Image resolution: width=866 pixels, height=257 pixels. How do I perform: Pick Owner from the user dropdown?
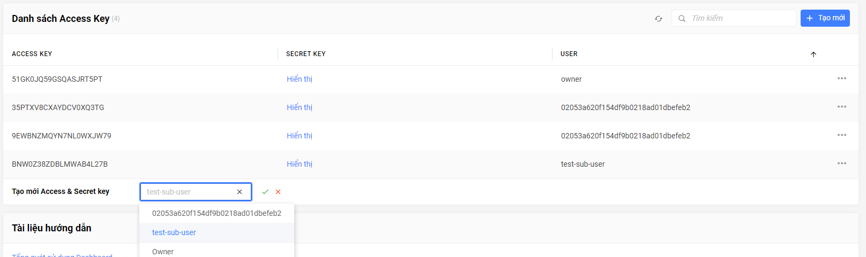pyautogui.click(x=216, y=251)
